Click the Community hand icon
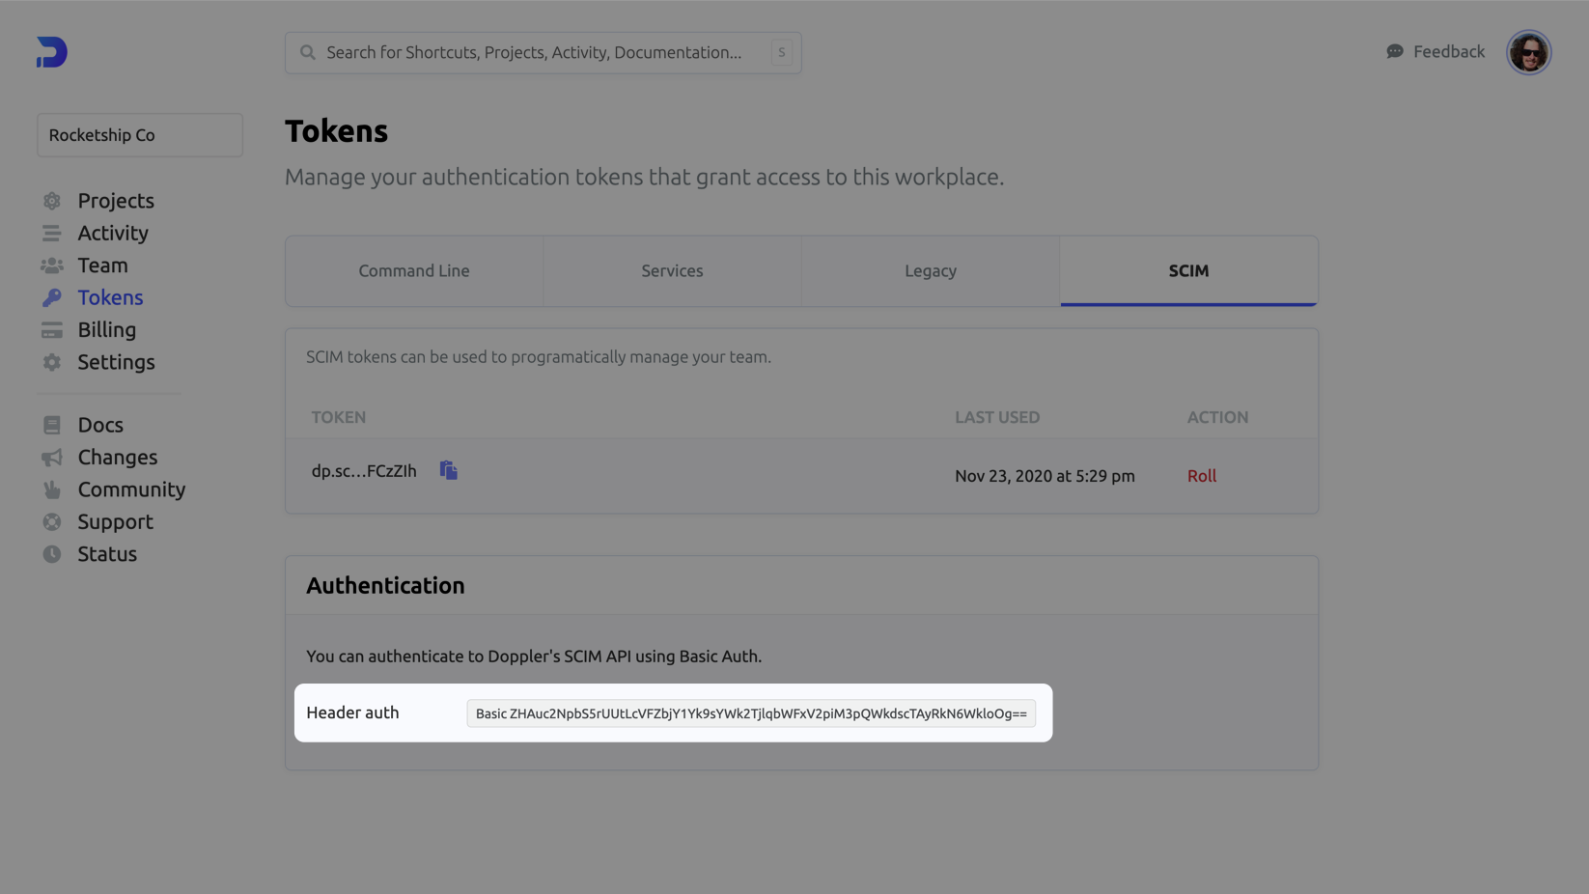This screenshot has height=894, width=1589. click(x=52, y=489)
